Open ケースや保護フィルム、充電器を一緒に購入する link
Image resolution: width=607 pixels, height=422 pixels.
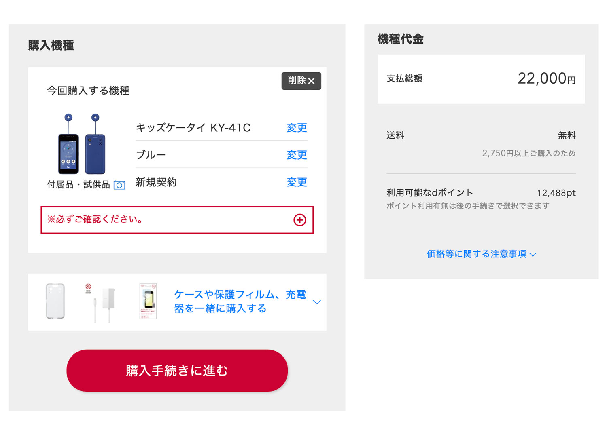click(240, 302)
